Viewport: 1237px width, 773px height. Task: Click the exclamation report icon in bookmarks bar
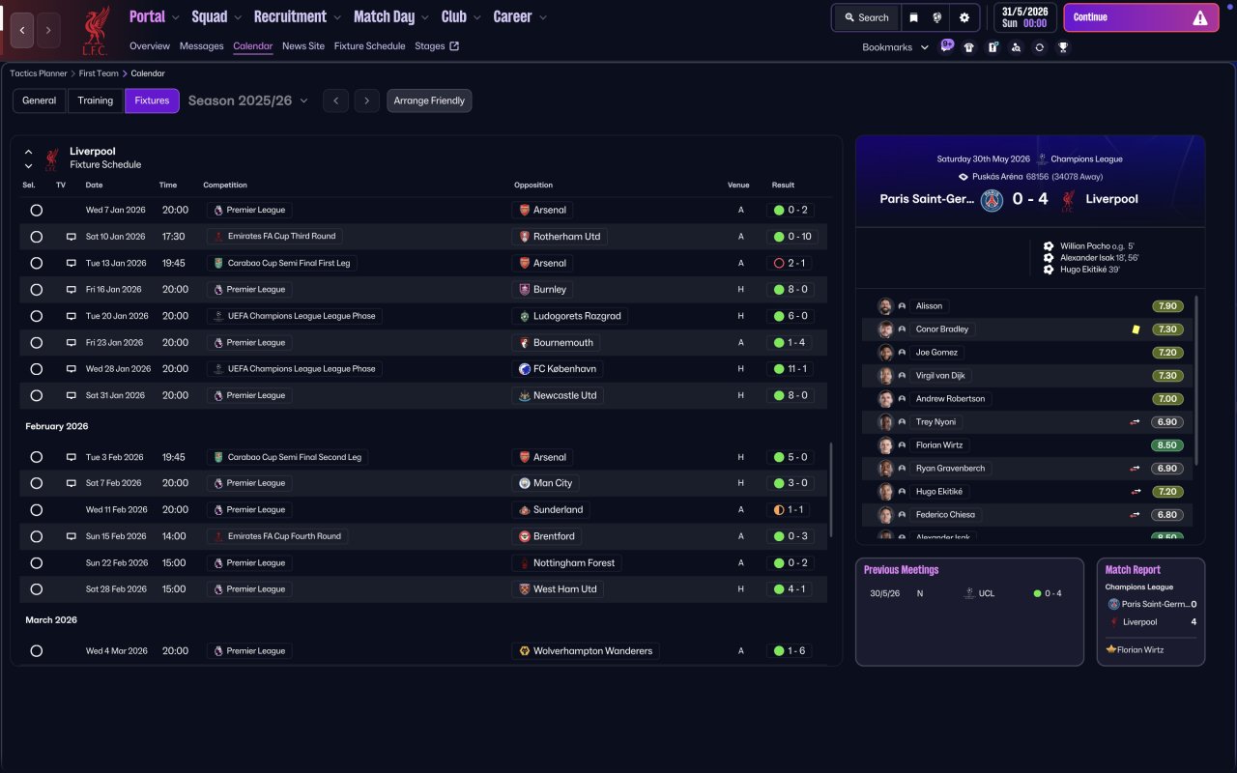(x=992, y=47)
